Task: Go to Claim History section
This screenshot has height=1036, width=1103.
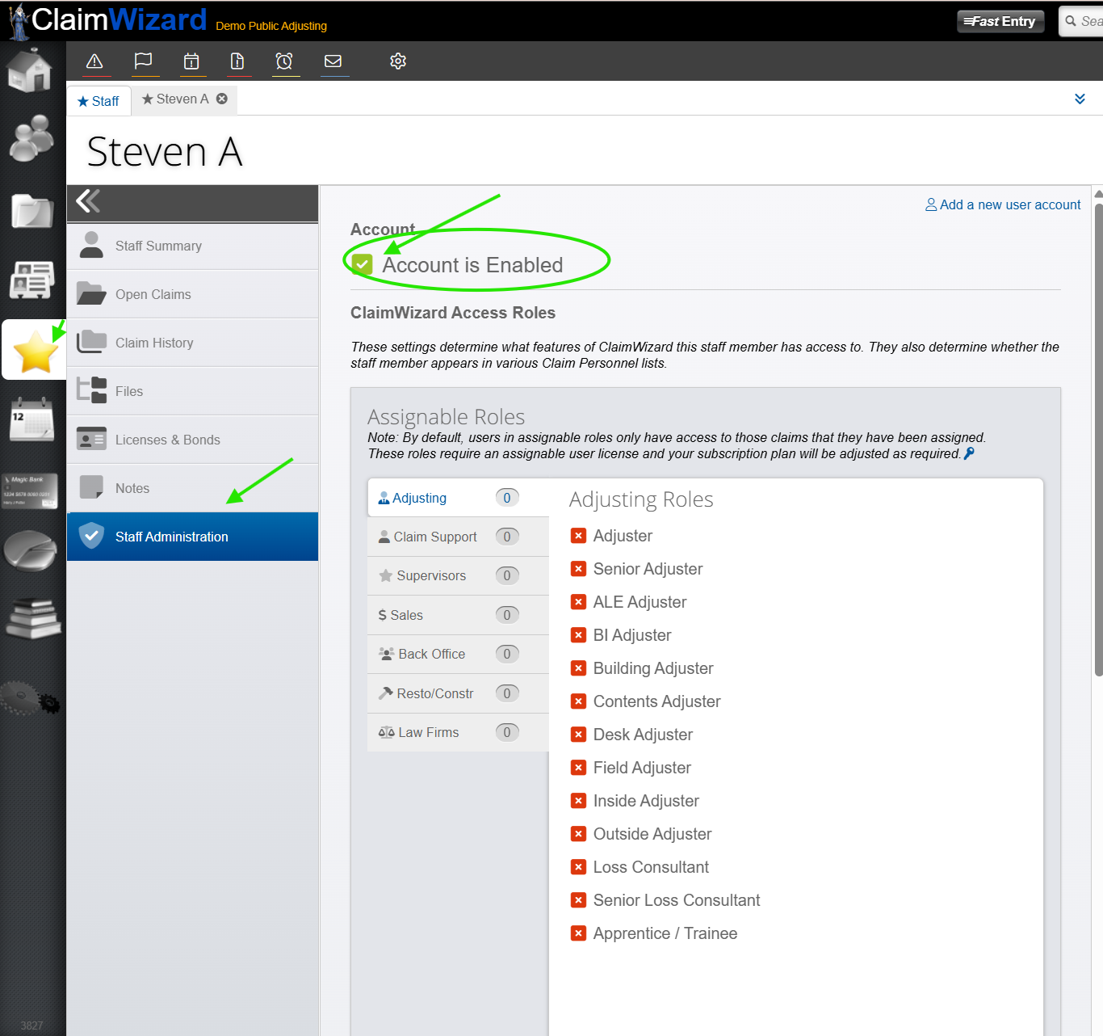Action: 192,343
